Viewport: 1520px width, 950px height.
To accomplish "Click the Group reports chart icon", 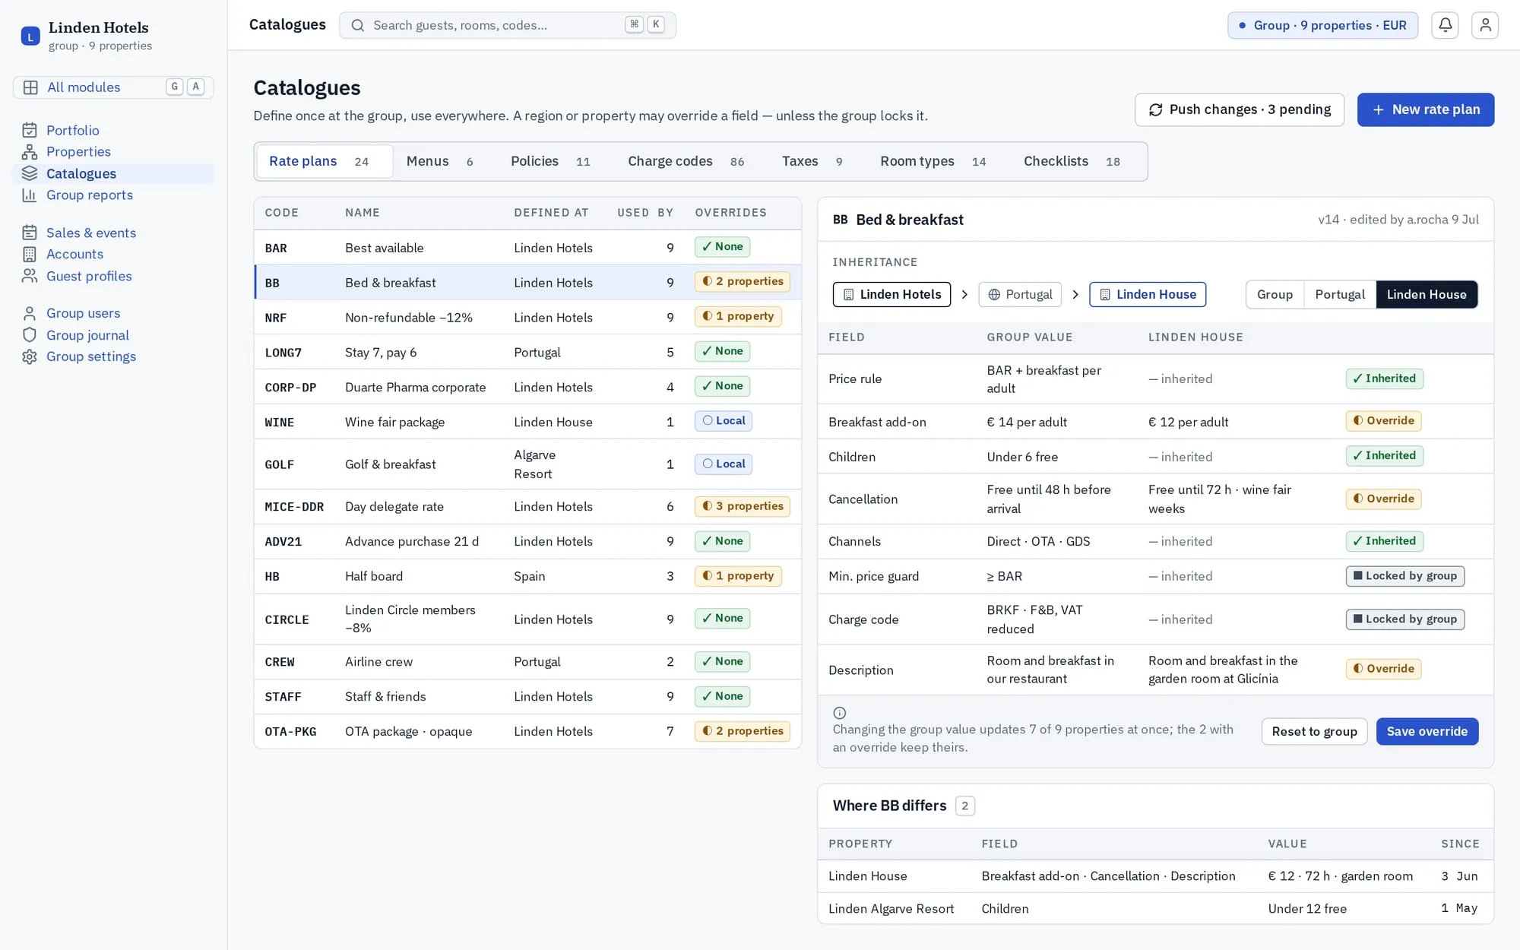I will pyautogui.click(x=30, y=195).
